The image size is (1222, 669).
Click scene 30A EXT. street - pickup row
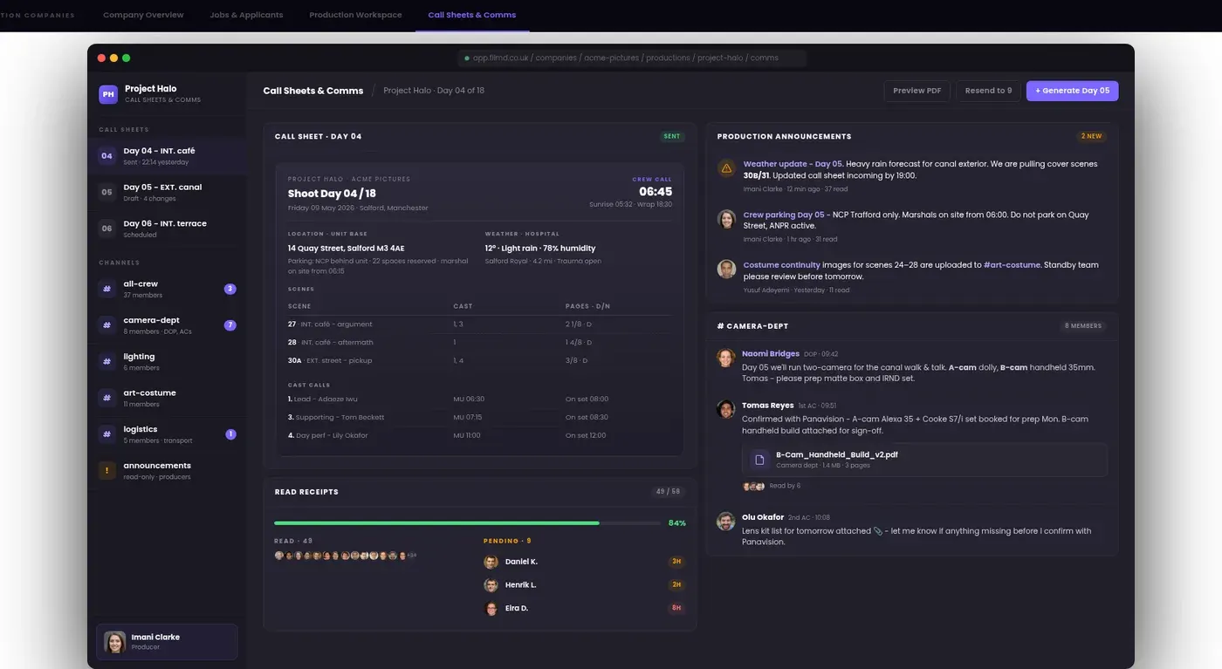479,360
